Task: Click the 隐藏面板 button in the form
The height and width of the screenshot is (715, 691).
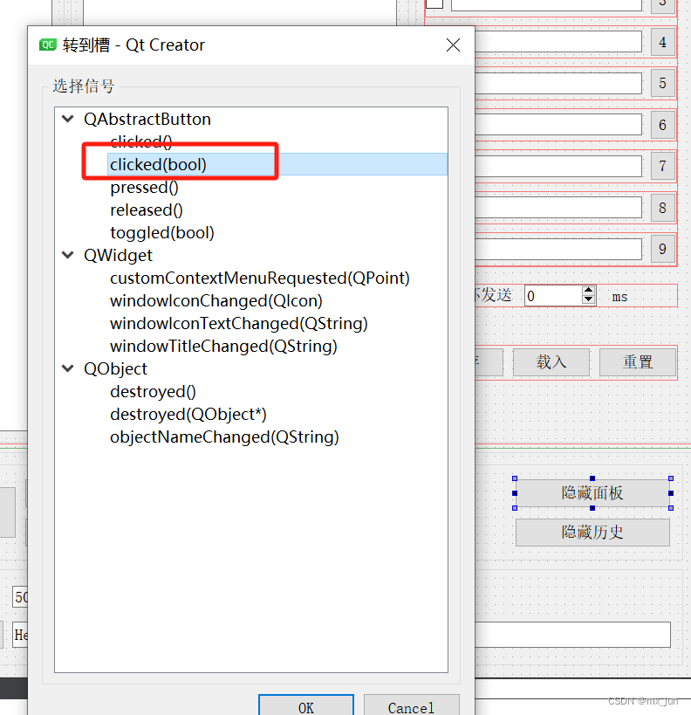Action: point(592,493)
